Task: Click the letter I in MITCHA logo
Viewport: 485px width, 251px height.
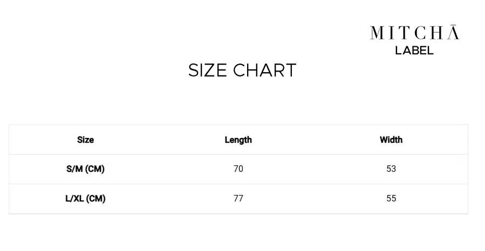Action: pyautogui.click(x=391, y=32)
